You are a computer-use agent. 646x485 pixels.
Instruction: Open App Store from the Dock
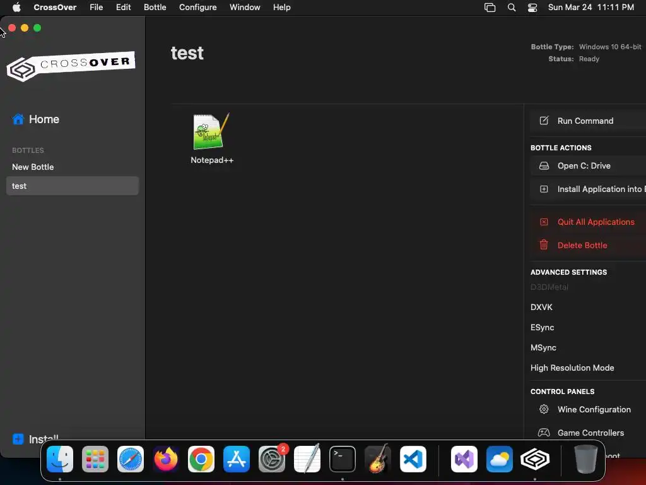[x=237, y=458]
